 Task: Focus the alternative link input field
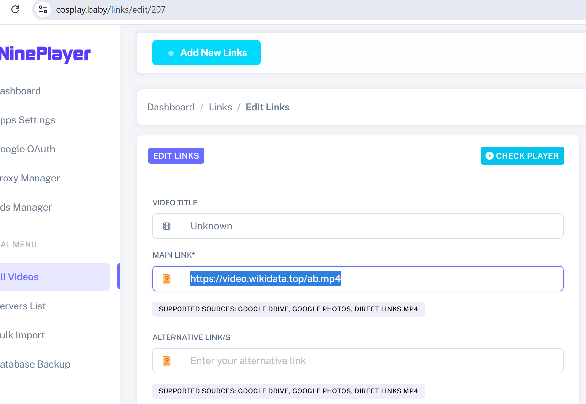click(x=372, y=361)
